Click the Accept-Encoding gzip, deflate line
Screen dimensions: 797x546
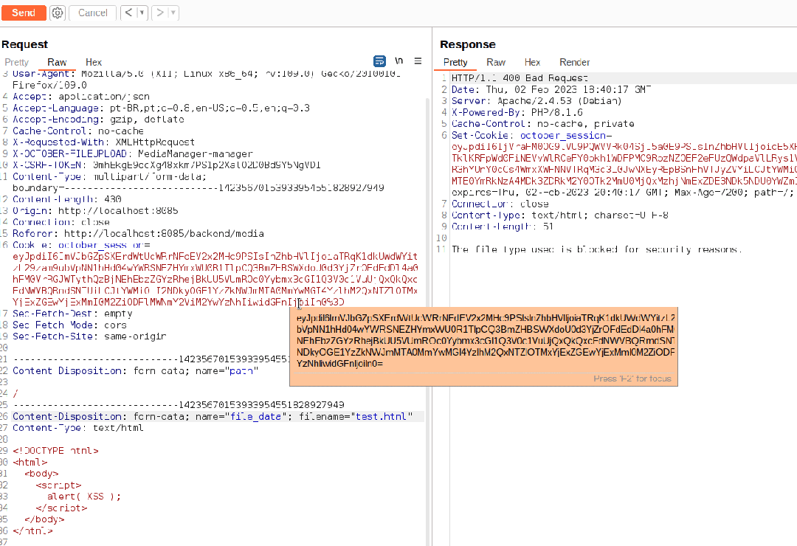99,119
